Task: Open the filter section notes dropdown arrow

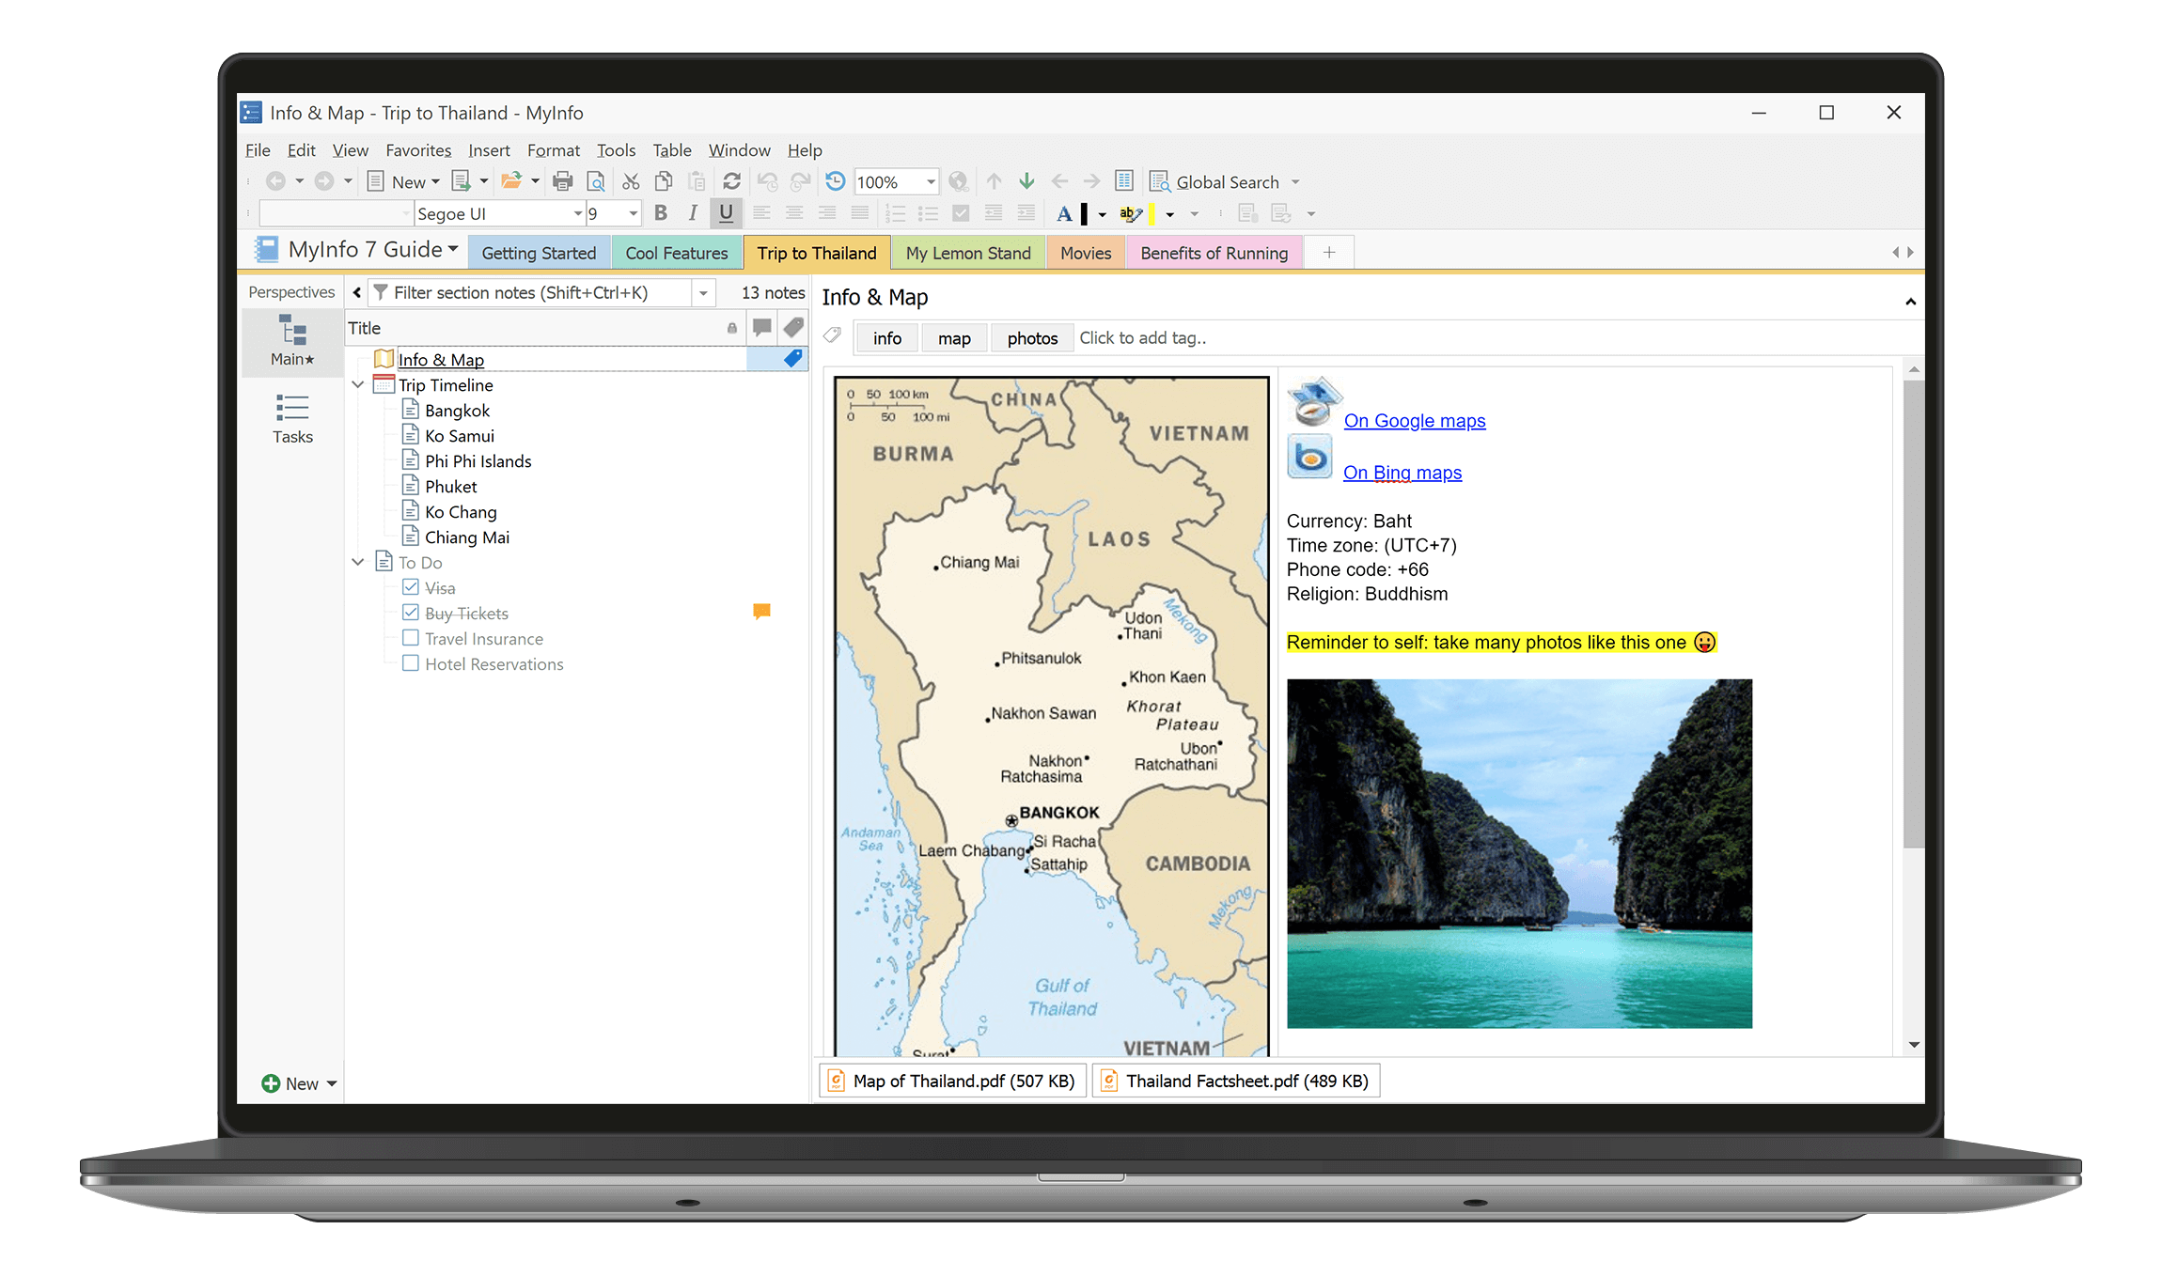Action: 703,292
